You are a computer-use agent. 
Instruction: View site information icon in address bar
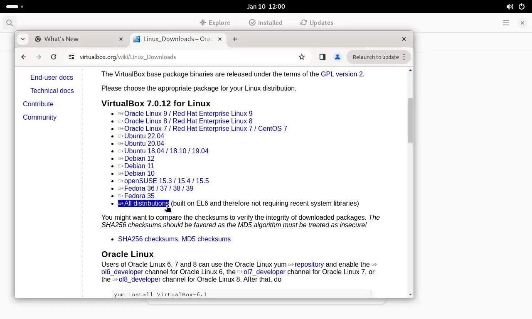pyautogui.click(x=71, y=57)
